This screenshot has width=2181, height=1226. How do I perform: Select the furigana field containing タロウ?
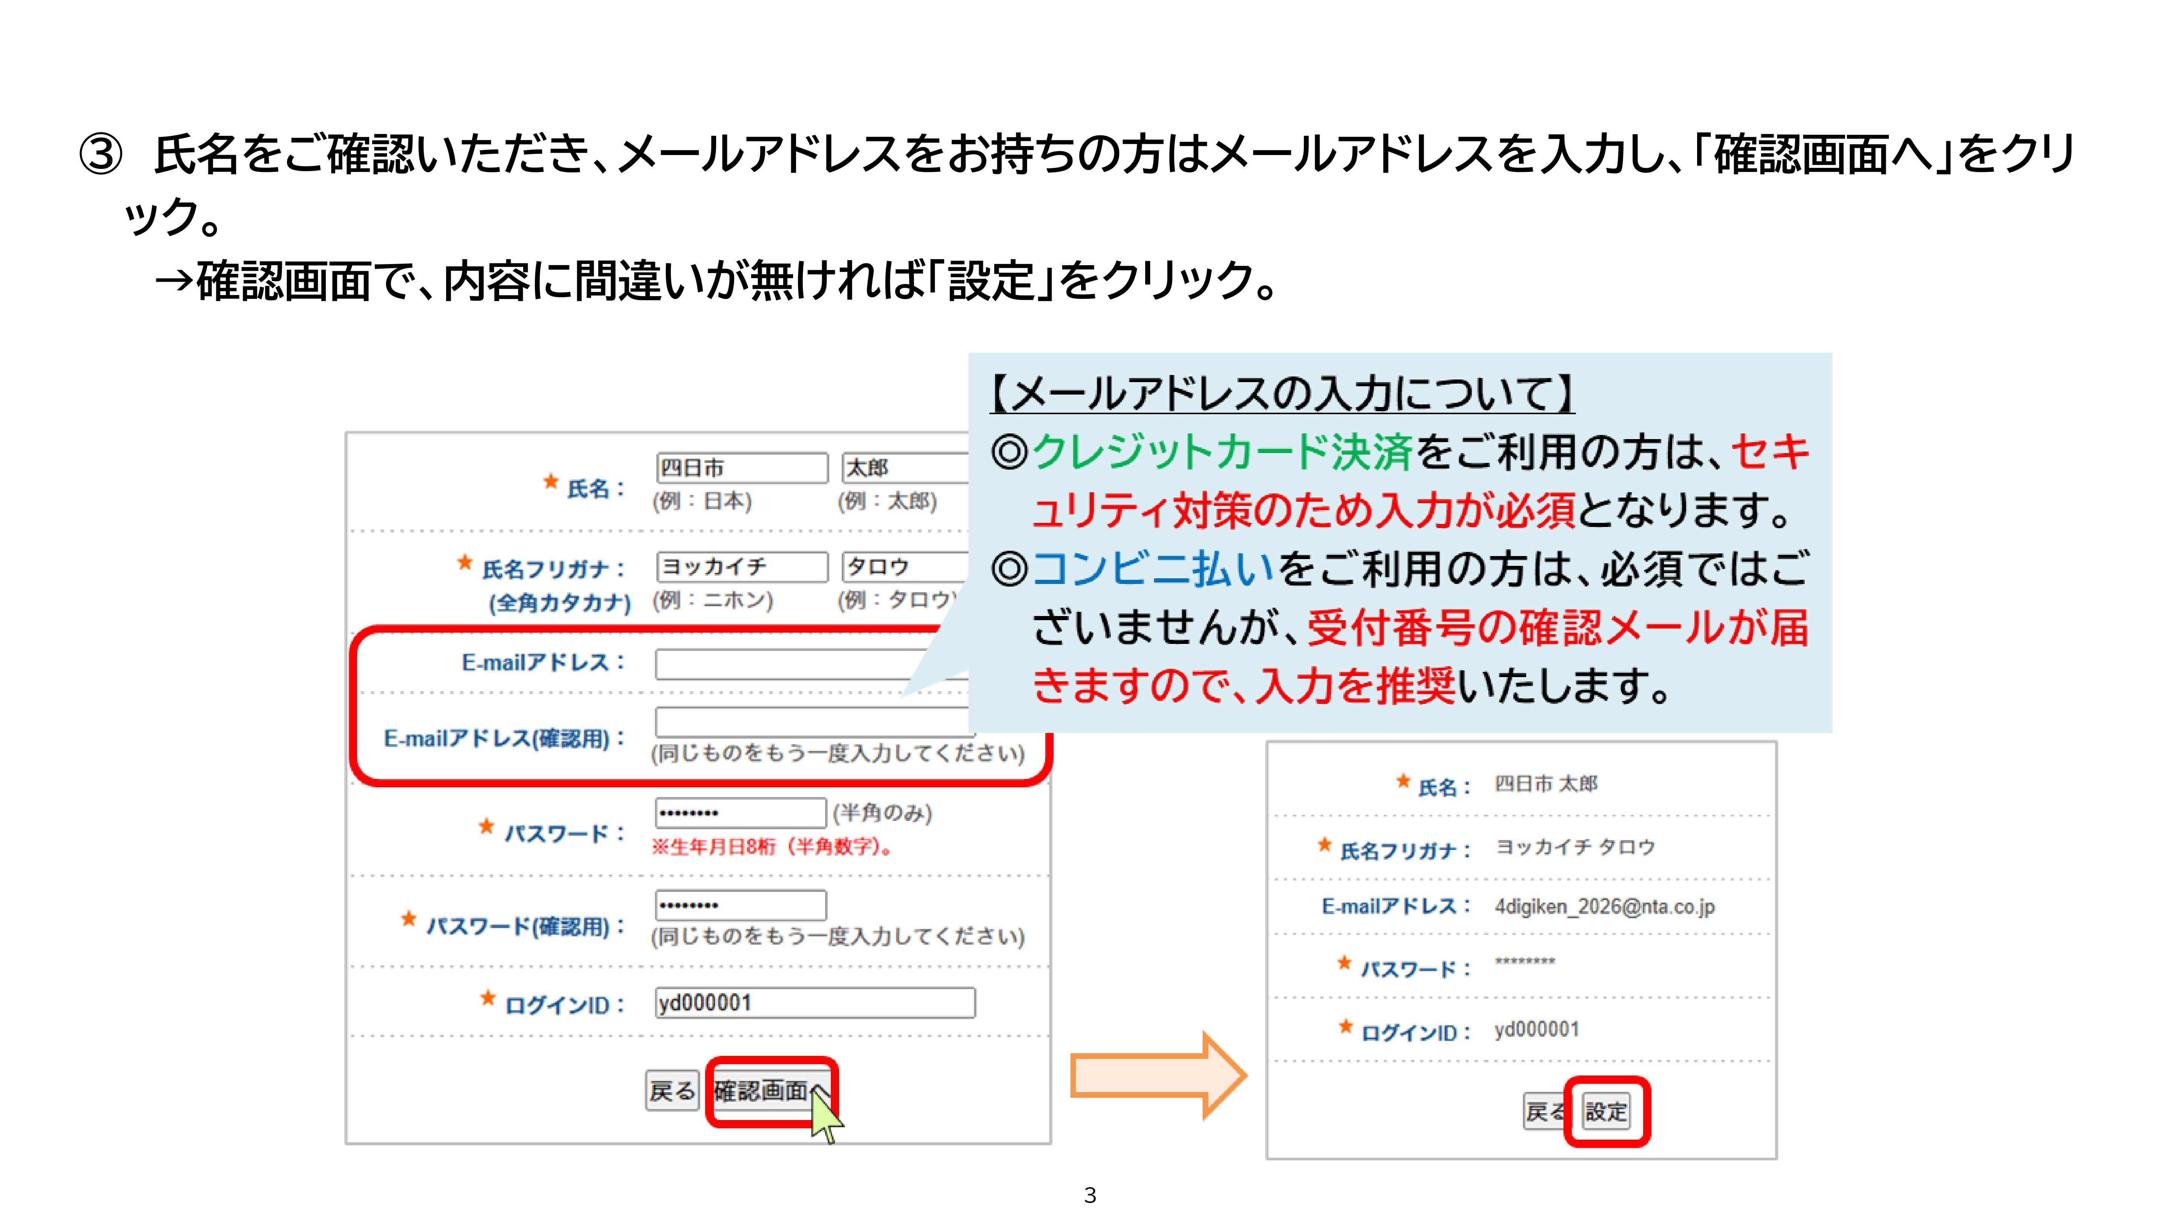[x=905, y=566]
